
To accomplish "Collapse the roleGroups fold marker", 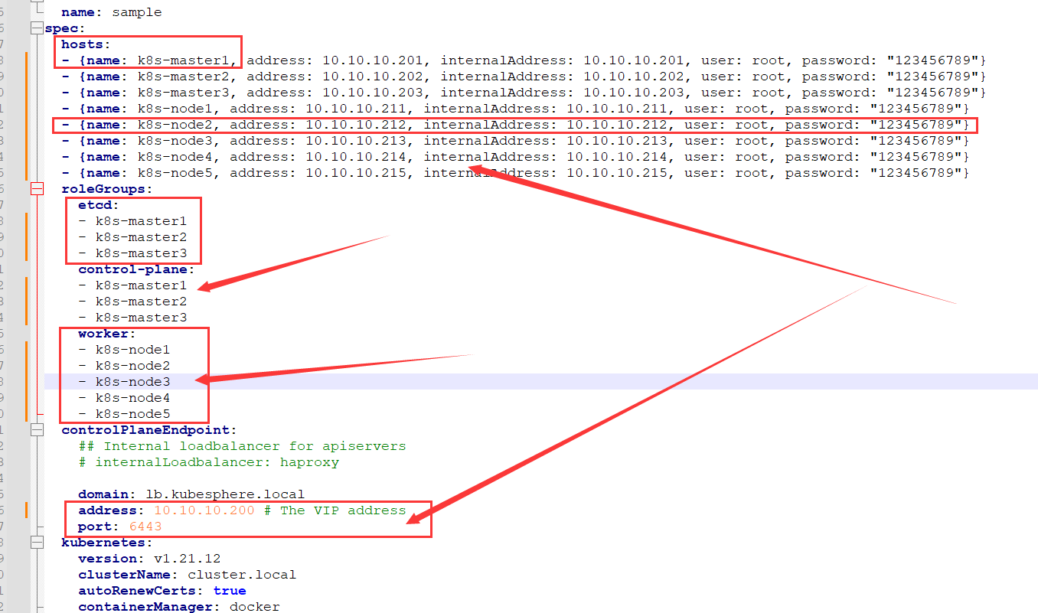I will click(x=37, y=188).
